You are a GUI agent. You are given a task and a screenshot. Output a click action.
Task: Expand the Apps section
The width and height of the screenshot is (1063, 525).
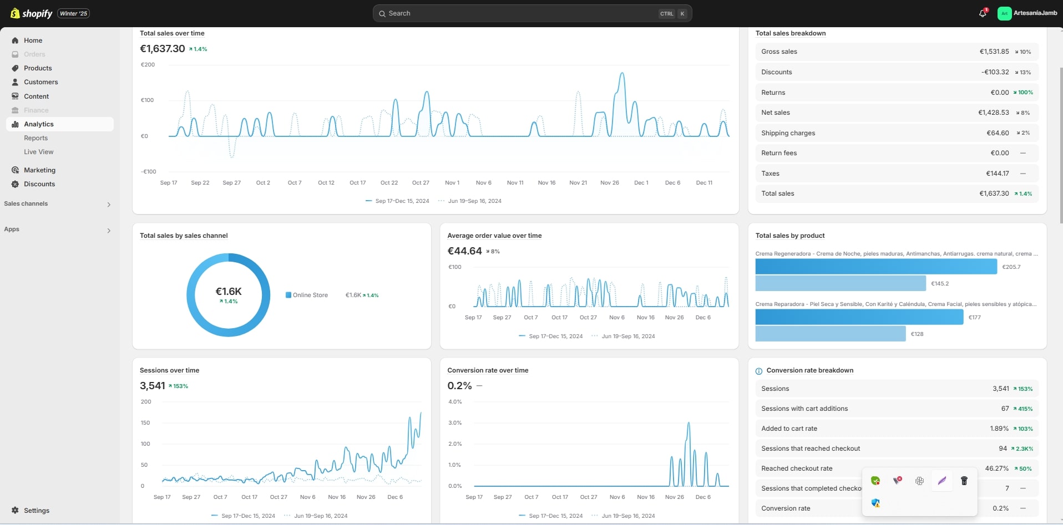109,230
